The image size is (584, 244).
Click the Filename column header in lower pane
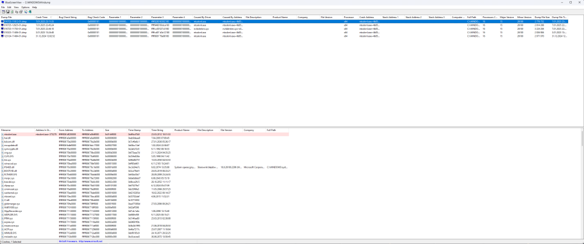coord(6,130)
